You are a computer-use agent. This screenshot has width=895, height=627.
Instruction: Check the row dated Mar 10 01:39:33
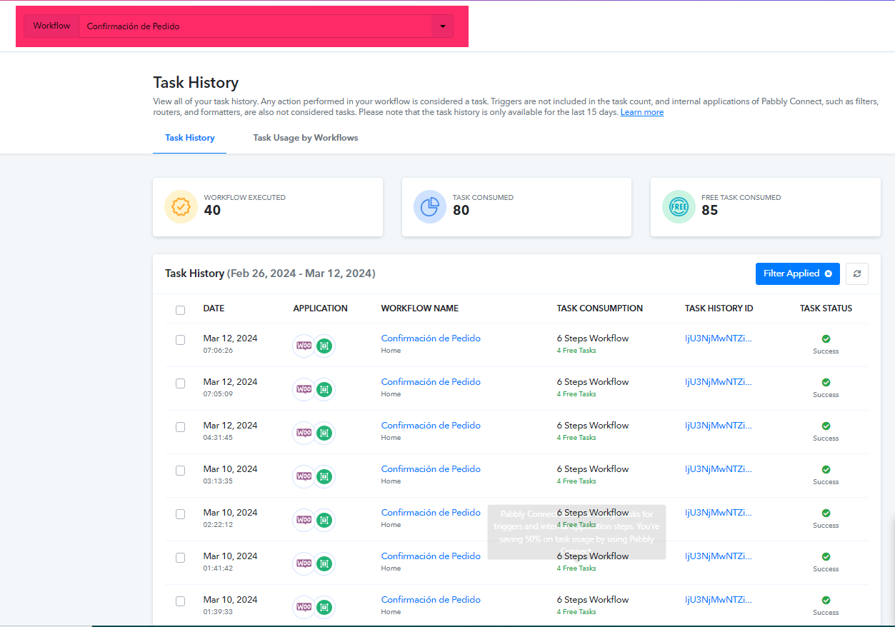(180, 601)
